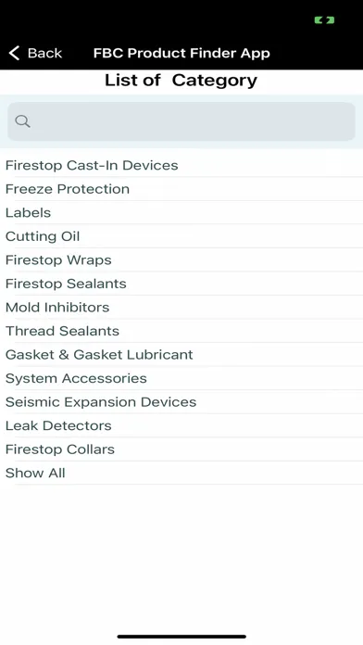Choose the Cutting Oil category

click(181, 236)
